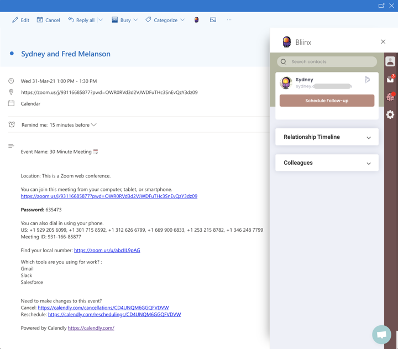Click the alarm clock reminder icon
Image resolution: width=398 pixels, height=349 pixels.
(x=12, y=124)
